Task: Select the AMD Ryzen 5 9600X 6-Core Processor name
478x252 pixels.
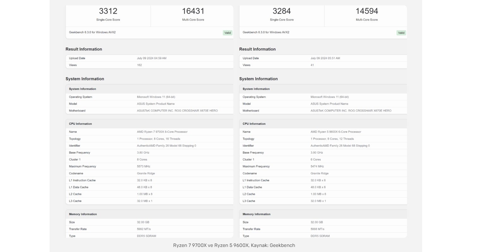Action: point(336,132)
